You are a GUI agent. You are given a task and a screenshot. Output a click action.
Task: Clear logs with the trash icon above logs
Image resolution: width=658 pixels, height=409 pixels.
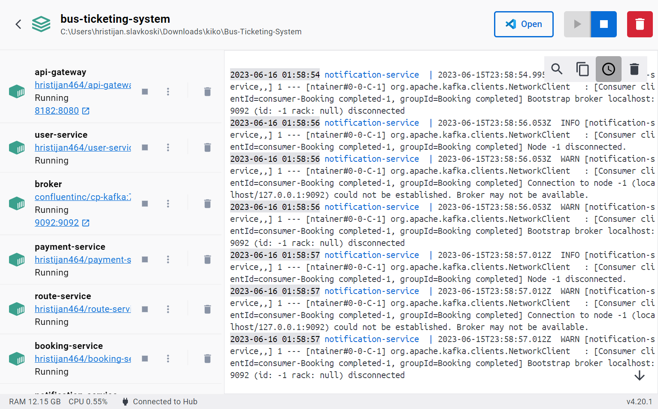[x=634, y=69]
